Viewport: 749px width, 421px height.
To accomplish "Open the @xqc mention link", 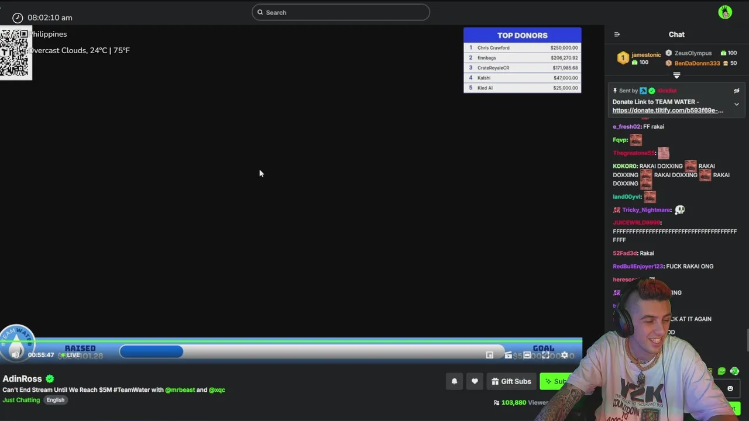I will pos(217,390).
